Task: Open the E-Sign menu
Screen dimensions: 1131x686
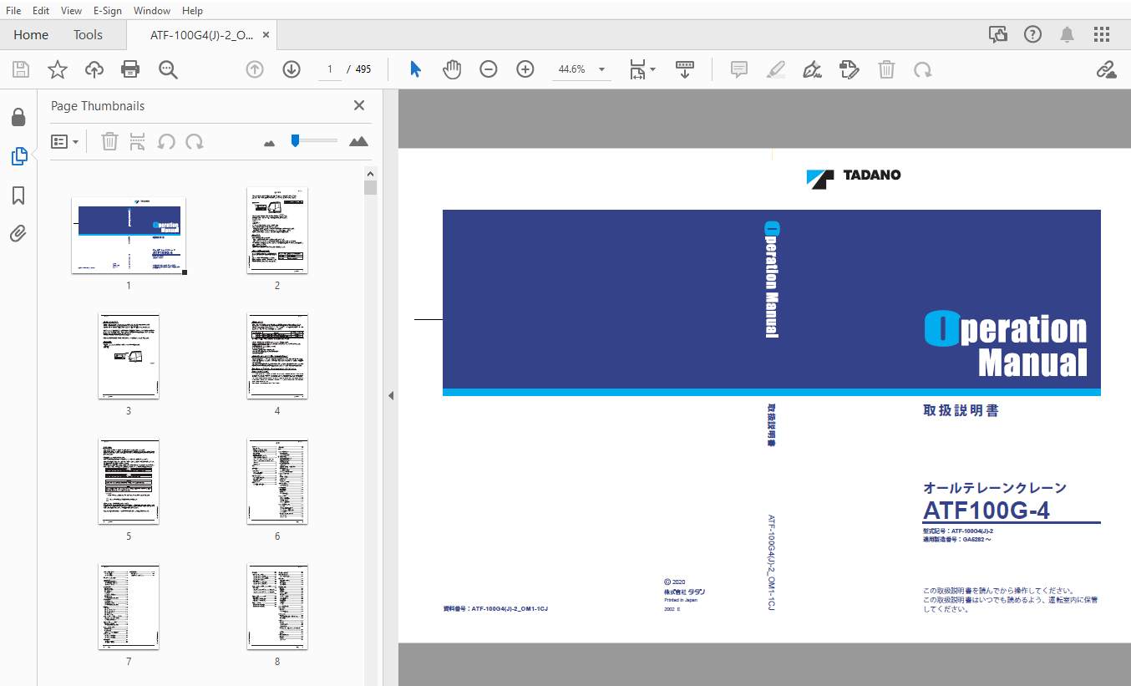Action: point(108,11)
